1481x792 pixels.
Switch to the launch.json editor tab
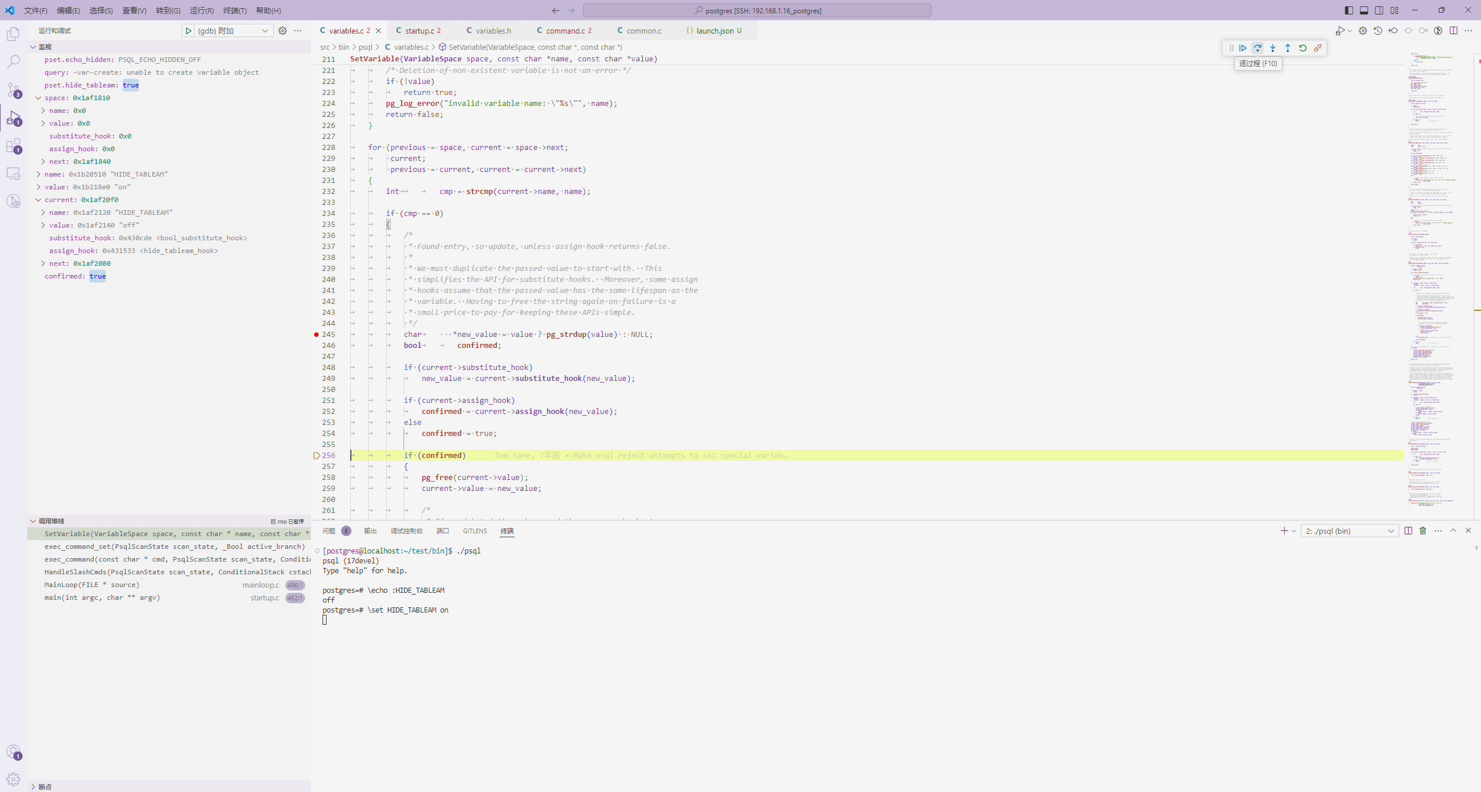(x=718, y=31)
